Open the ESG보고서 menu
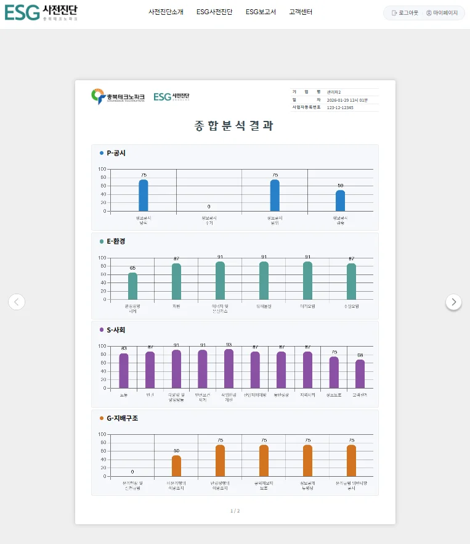This screenshot has height=544, width=470. point(261,12)
